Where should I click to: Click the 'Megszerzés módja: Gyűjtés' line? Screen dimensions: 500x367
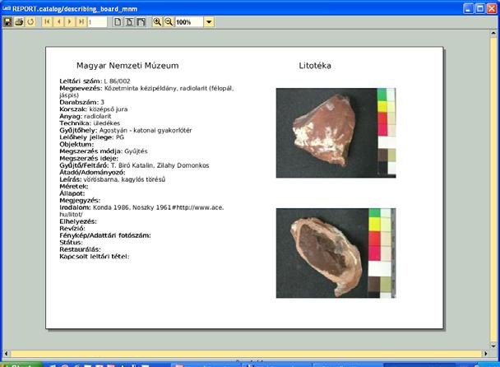(x=104, y=151)
